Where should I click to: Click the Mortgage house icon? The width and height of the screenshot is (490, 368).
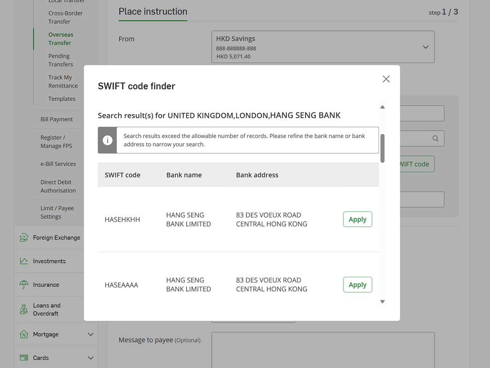tap(24, 334)
